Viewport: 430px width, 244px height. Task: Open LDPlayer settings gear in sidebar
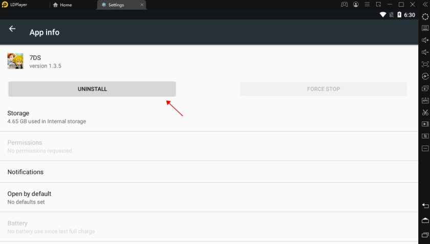click(x=425, y=16)
